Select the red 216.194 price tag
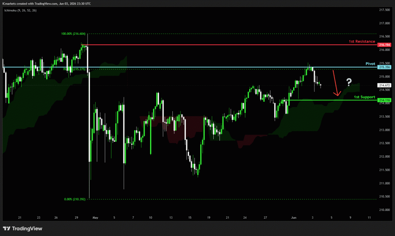The image size is (395, 236). (384, 45)
